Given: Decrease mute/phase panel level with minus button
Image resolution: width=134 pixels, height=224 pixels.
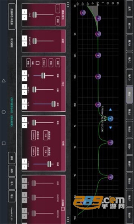Looking at the screenshot, I should 25,12.
